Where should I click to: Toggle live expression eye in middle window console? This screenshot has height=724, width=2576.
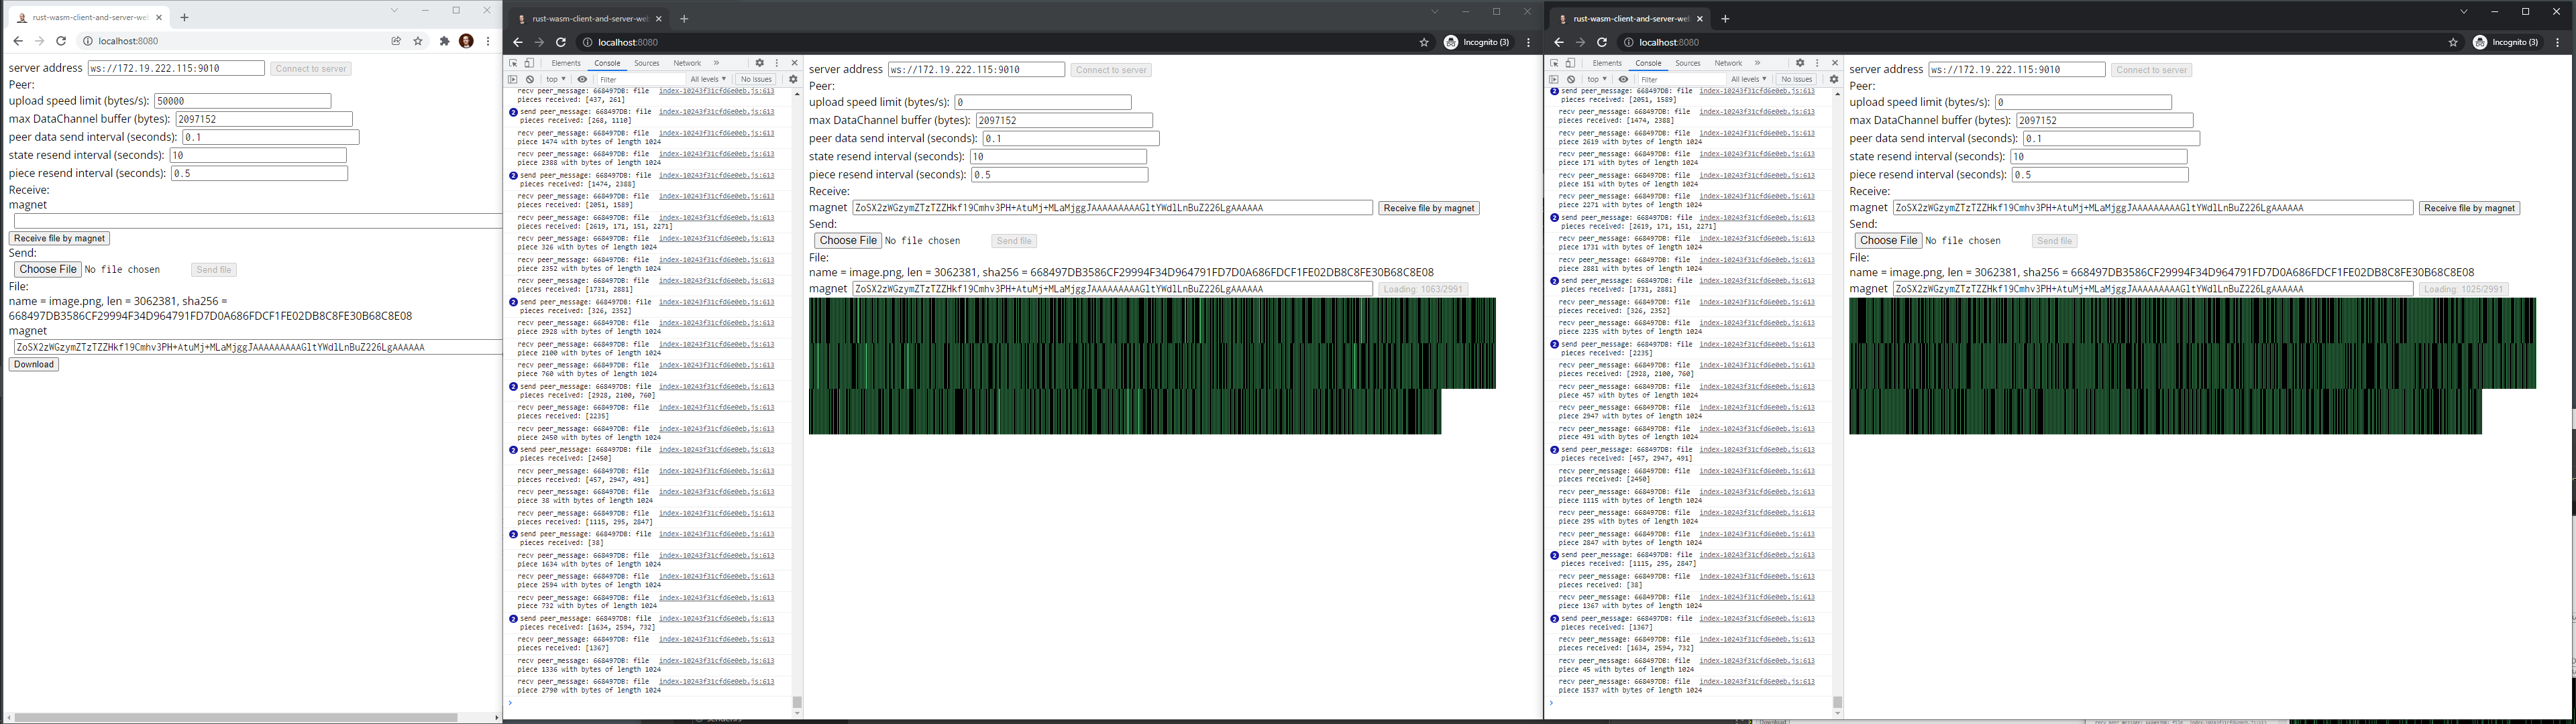(x=582, y=79)
